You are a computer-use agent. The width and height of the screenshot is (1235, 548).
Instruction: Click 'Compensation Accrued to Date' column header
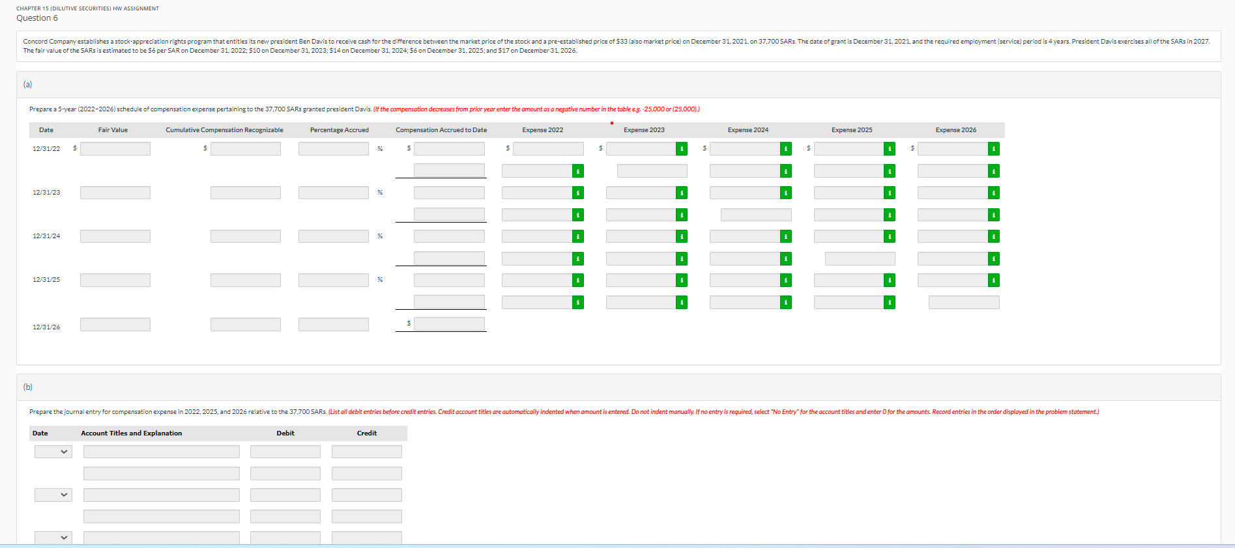point(441,130)
